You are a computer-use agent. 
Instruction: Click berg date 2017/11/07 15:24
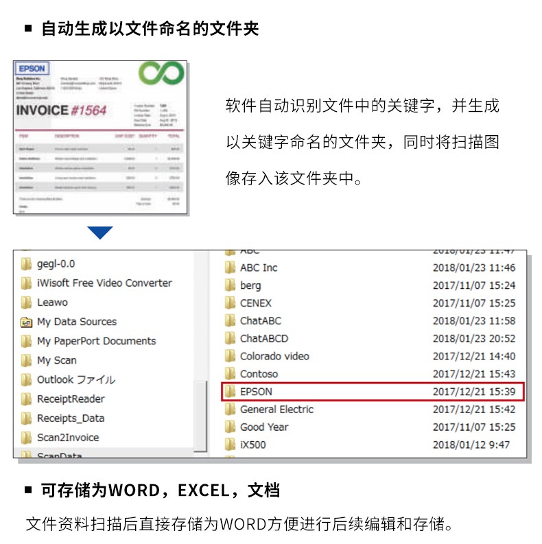pos(474,285)
